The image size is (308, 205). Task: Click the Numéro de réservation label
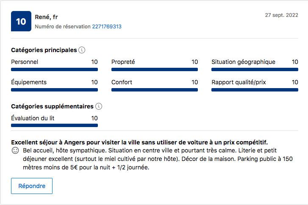63,26
